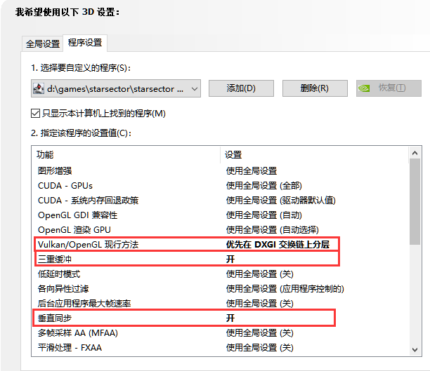The height and width of the screenshot is (371, 430).
Task: Click scrollbar up arrow in settings list
Action: (x=415, y=154)
